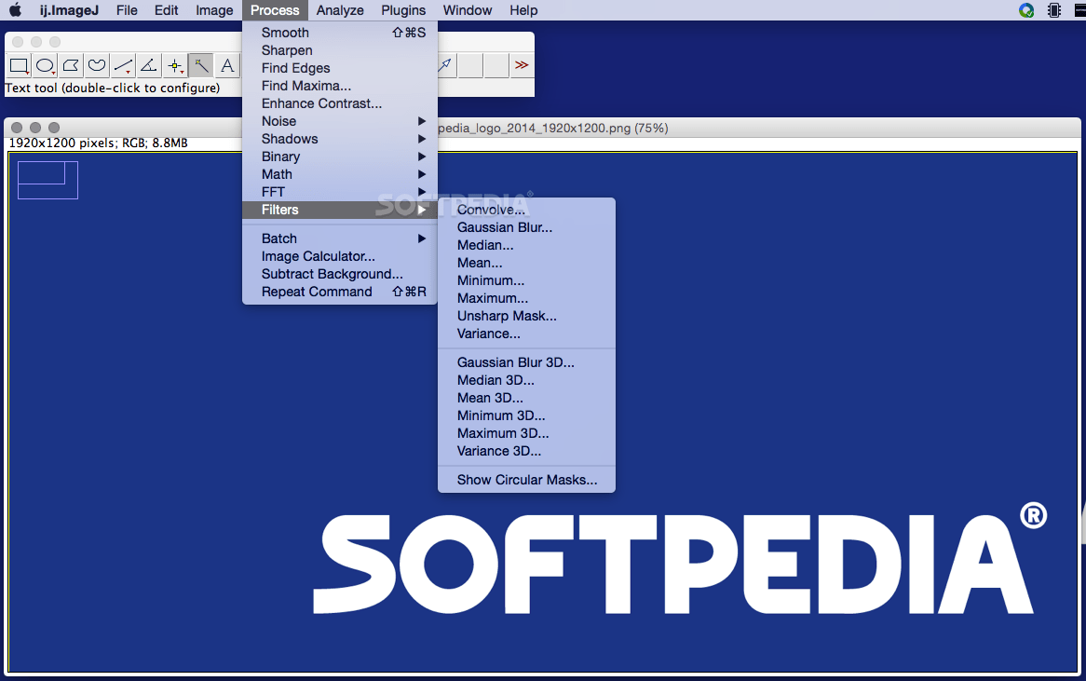1086x681 pixels.
Task: Expand the Math submenu
Action: coord(340,174)
